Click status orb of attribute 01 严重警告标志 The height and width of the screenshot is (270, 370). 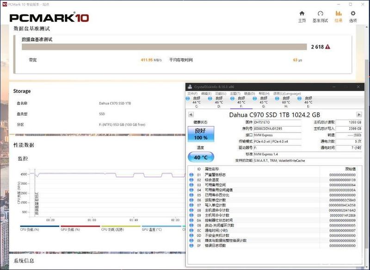191,175
